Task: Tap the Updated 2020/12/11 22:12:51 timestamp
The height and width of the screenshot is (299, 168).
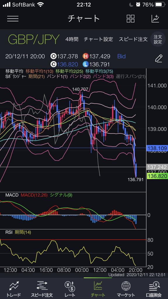Action: click(x=137, y=275)
